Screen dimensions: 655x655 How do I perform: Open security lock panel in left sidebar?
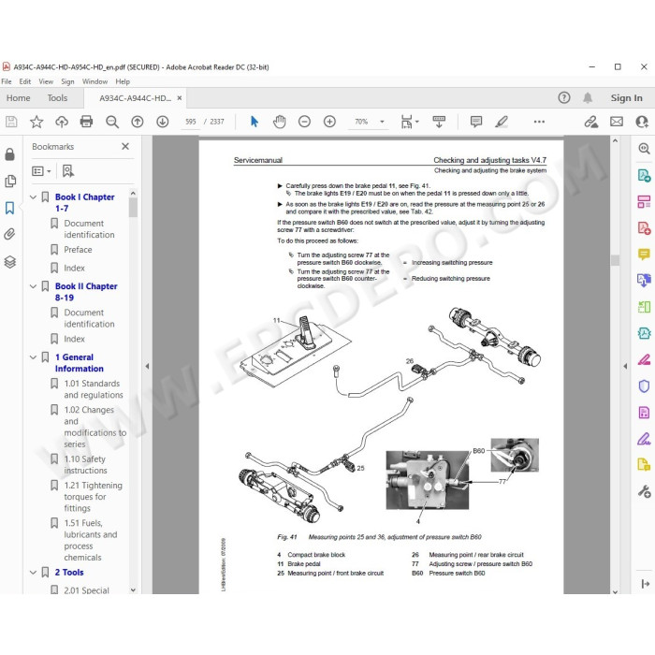click(x=9, y=154)
